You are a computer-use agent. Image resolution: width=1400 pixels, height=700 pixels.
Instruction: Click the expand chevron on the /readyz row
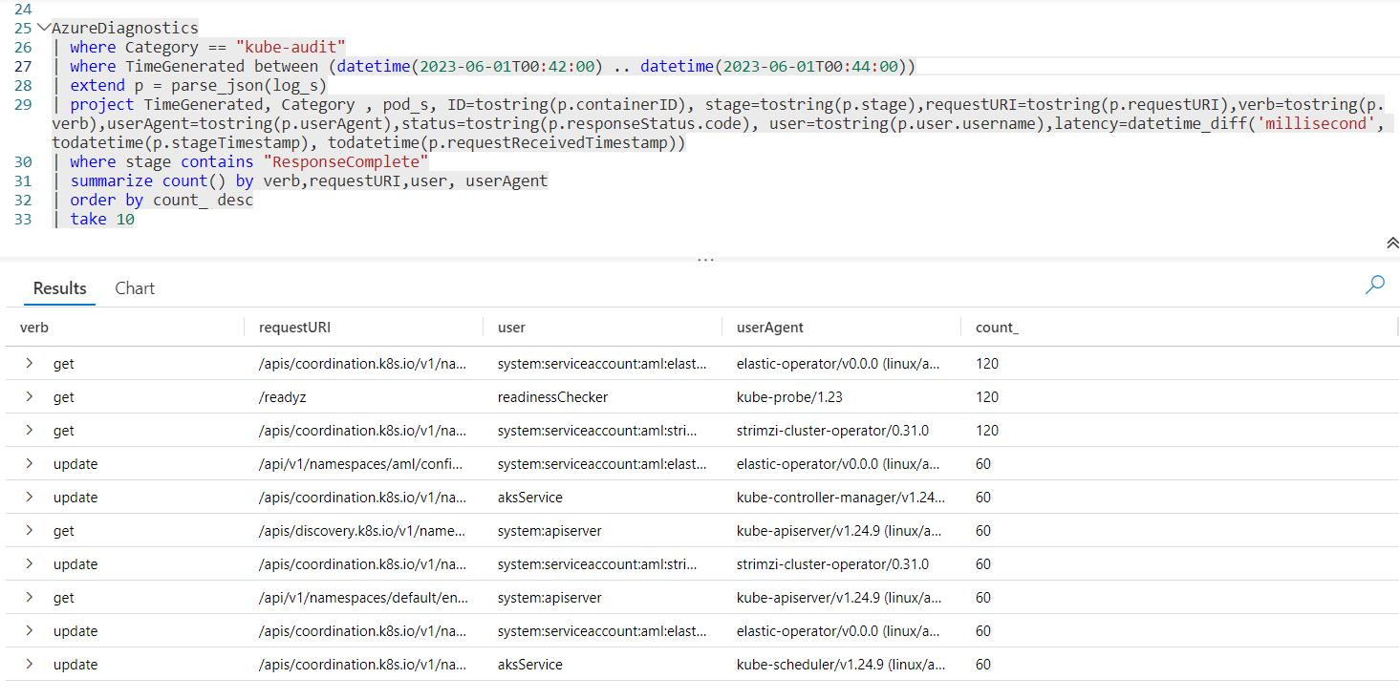tap(29, 396)
